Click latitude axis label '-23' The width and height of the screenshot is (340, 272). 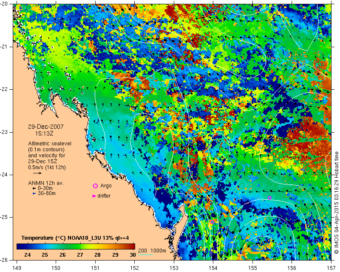[x=4, y=132]
